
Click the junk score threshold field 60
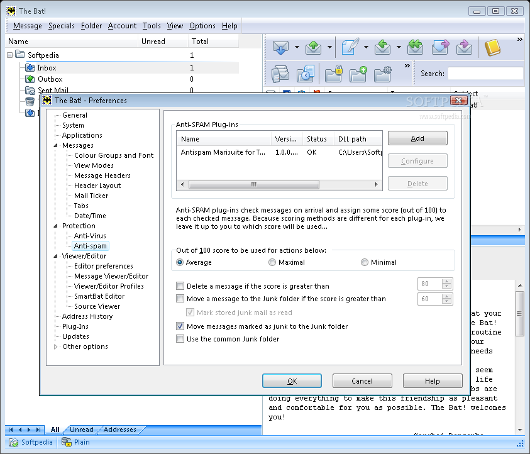429,299
